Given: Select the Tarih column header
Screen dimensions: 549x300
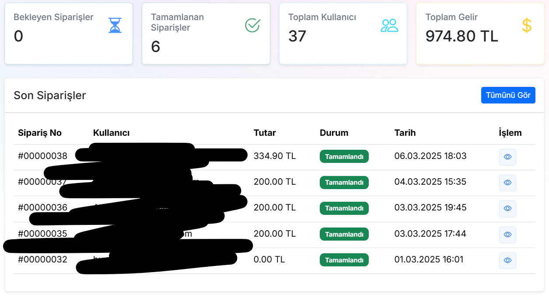Looking at the screenshot, I should point(405,133).
